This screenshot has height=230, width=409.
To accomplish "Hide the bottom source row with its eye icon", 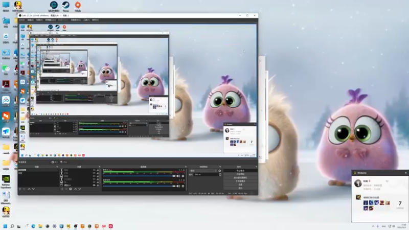I will [94, 185].
